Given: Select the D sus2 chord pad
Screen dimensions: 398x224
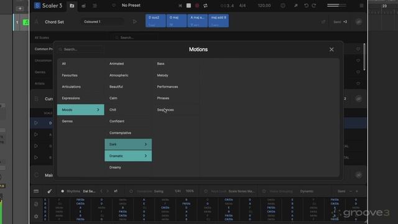Looking at the screenshot, I should click(155, 21).
